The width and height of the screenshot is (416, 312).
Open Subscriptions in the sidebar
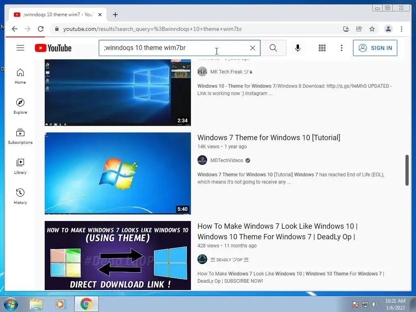[x=20, y=136]
